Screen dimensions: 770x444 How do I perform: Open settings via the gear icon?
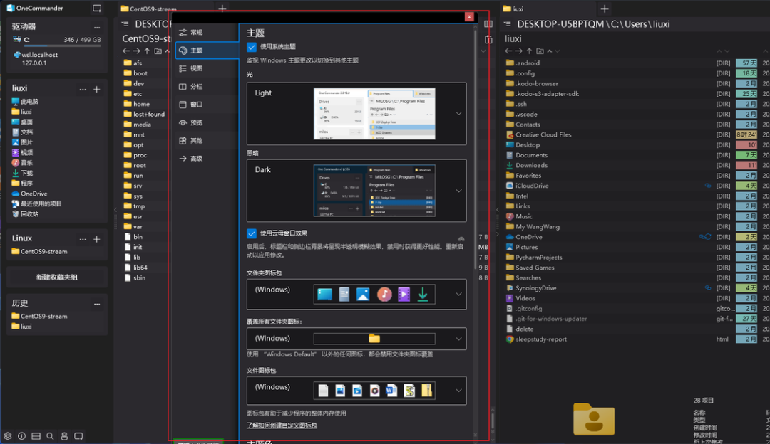7,436
